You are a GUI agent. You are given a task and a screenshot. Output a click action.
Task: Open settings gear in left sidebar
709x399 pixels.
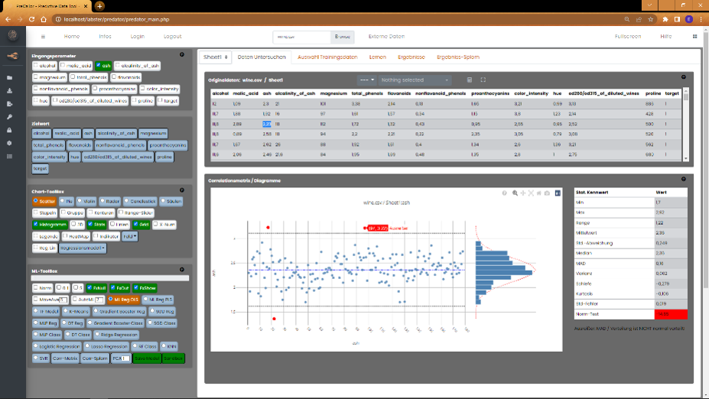pos(9,143)
